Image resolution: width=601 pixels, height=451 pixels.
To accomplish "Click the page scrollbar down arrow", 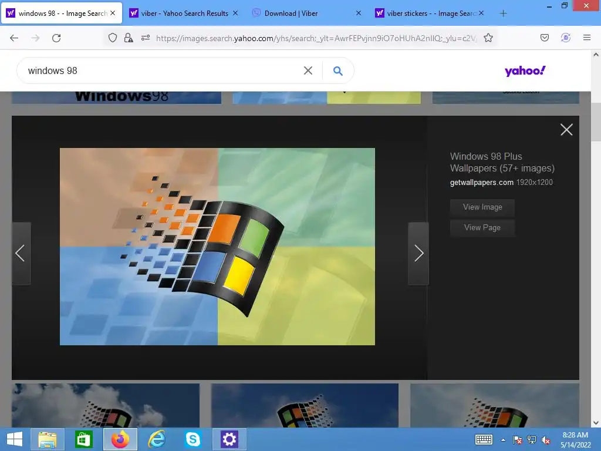I will pyautogui.click(x=596, y=423).
